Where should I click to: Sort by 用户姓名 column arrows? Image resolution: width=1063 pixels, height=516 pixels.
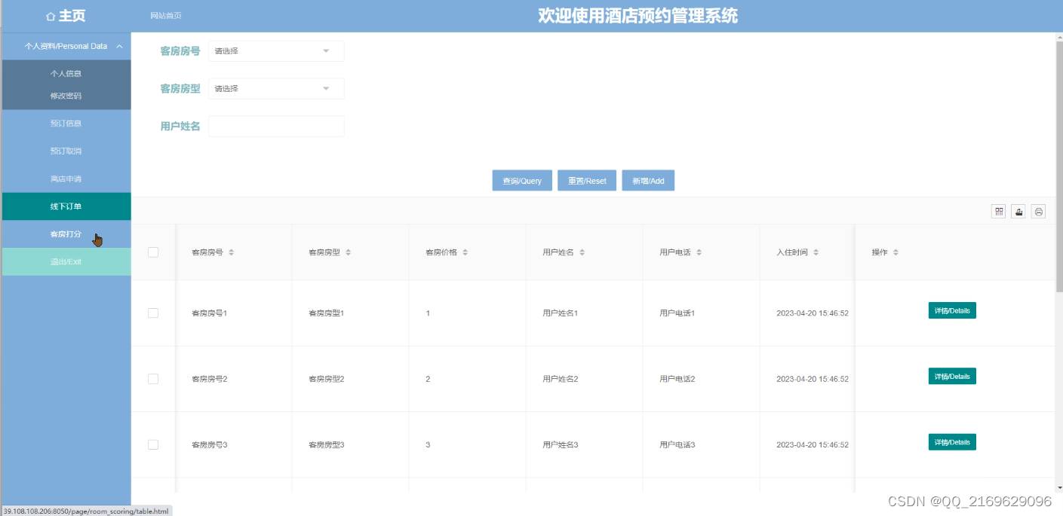coord(582,252)
